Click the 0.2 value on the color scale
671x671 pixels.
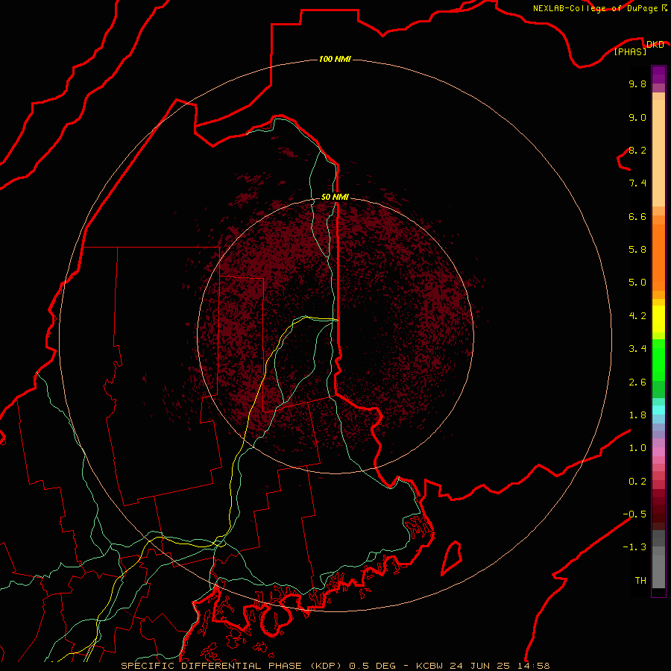(637, 482)
